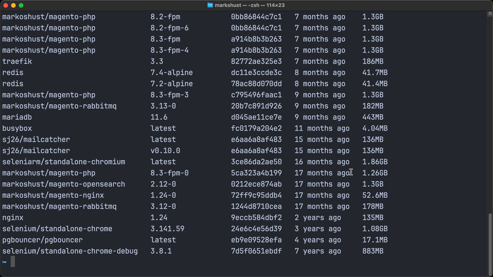Click the yellow minimize traffic light button
This screenshot has height=277, width=493.
coord(13,5)
